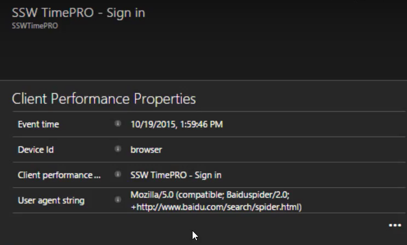
Task: Open the three-dots more options menu
Action: [395, 225]
